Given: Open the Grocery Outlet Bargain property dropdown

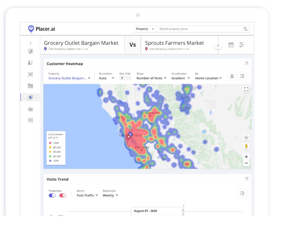Looking at the screenshot, I should click(x=69, y=78).
